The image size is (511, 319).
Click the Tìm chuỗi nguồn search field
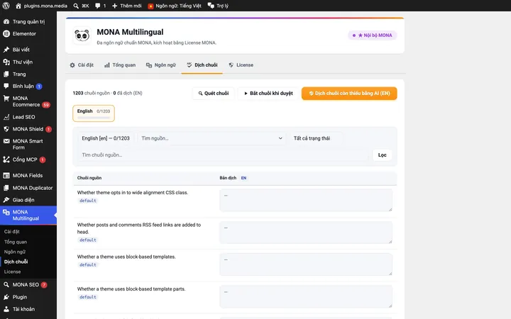pos(224,155)
